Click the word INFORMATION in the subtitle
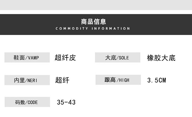The image size is (192, 117). (x=111, y=28)
